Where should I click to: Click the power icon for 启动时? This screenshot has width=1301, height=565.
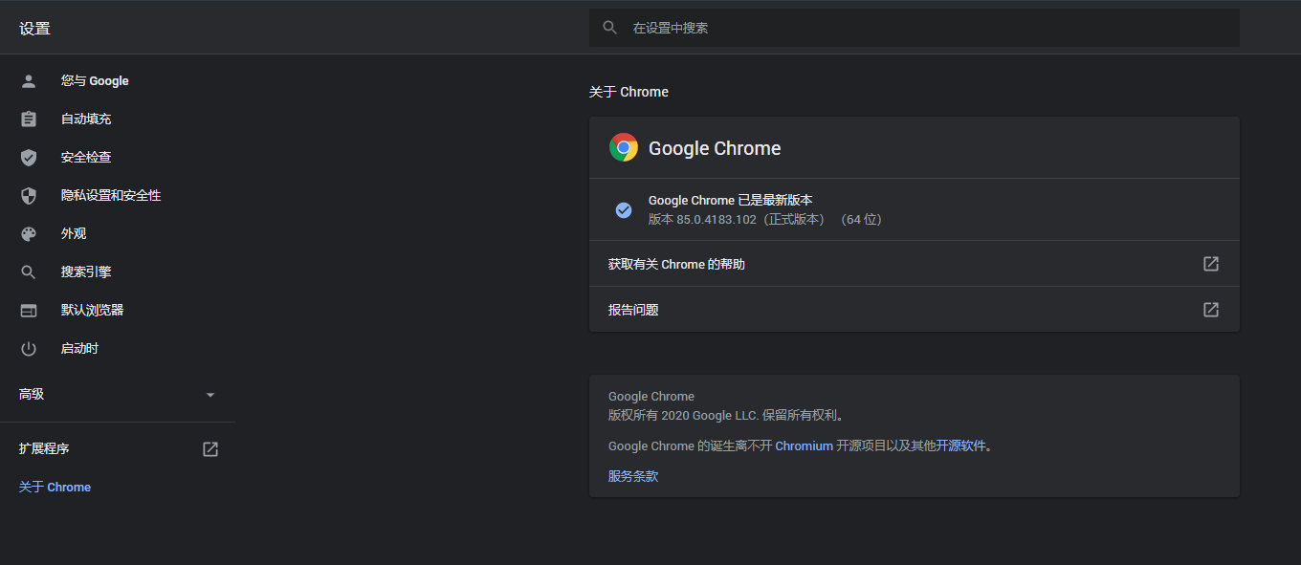pos(29,349)
